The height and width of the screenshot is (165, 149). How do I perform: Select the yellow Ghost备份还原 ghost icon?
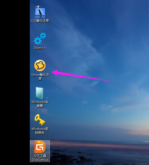pos(40,65)
